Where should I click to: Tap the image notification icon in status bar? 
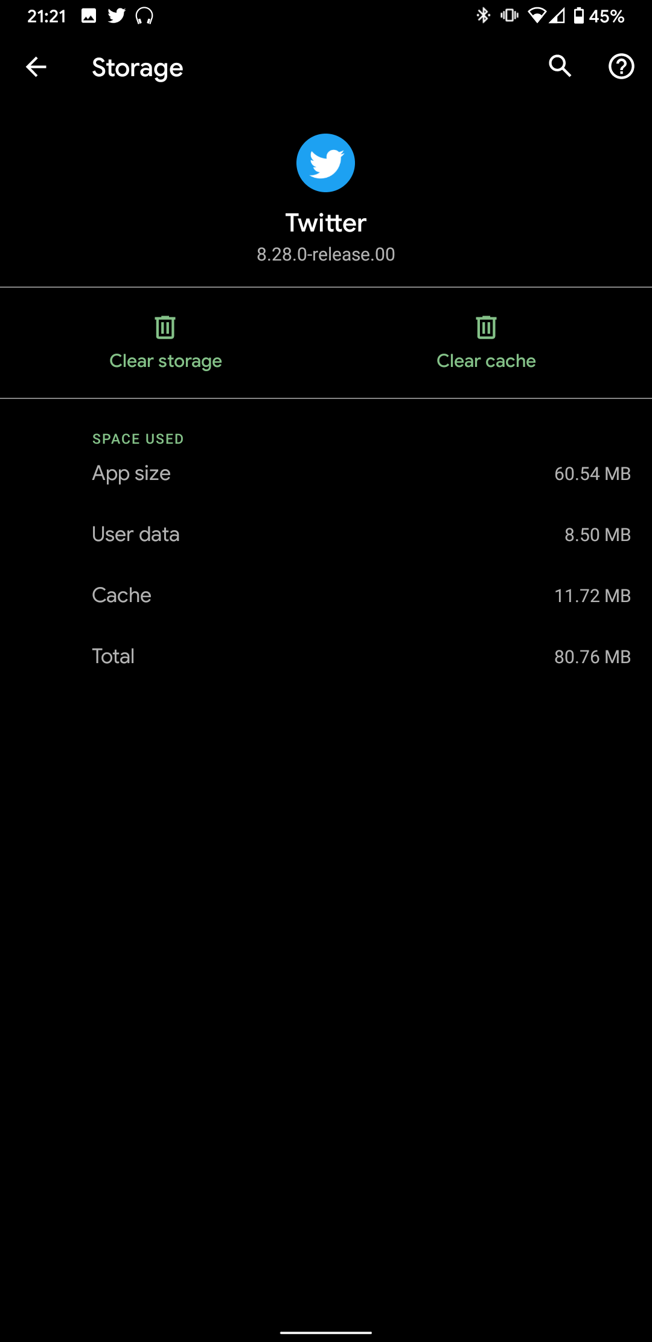[x=89, y=16]
